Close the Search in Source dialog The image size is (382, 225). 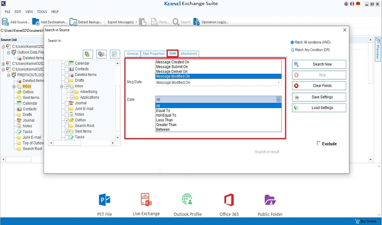345,30
